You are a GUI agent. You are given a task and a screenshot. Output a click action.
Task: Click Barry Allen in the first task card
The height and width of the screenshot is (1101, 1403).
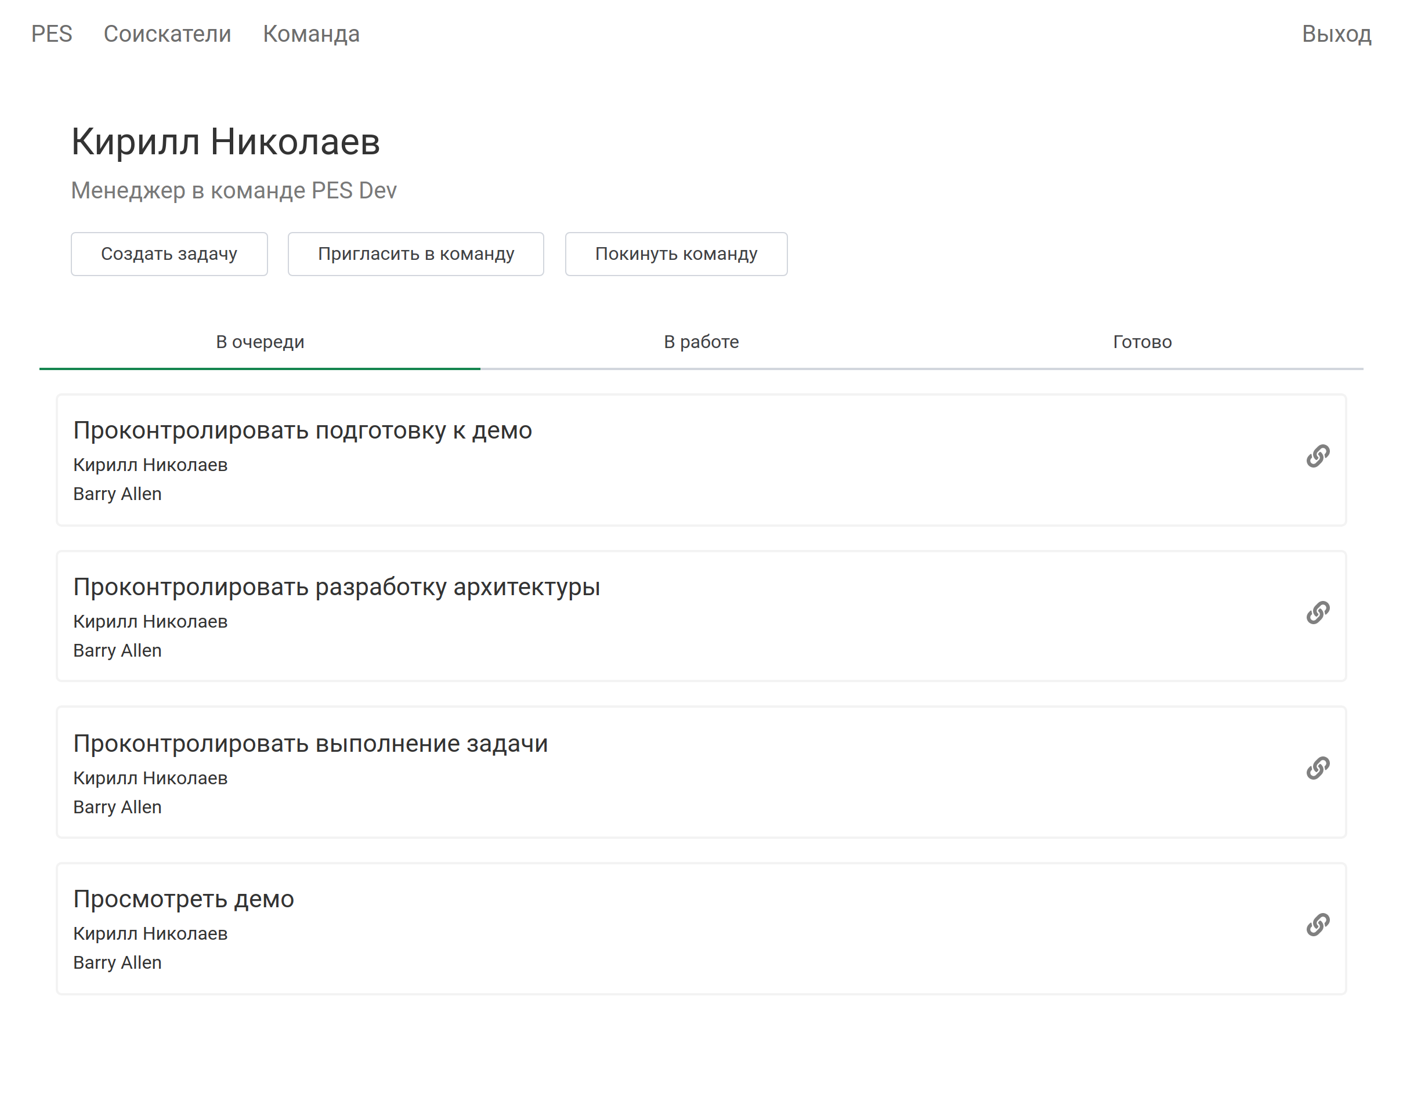117,494
